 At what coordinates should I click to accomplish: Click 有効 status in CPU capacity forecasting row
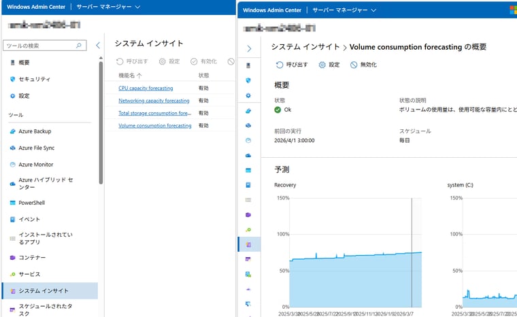click(203, 88)
